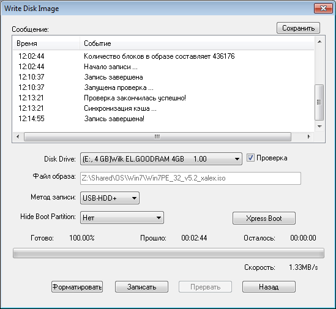Click the scroll down arrow in message log

point(319,127)
